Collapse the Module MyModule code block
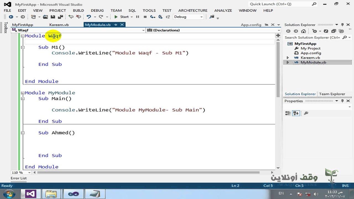The width and height of the screenshot is (354, 199). coord(23,93)
